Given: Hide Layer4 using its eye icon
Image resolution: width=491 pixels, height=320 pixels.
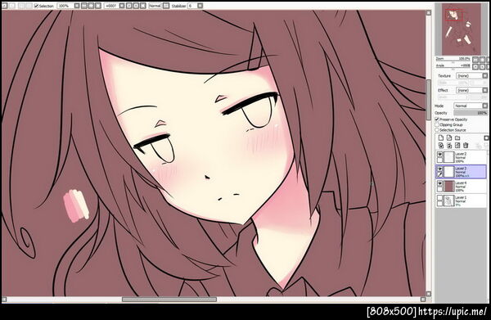Looking at the screenshot, I should click(x=440, y=183).
